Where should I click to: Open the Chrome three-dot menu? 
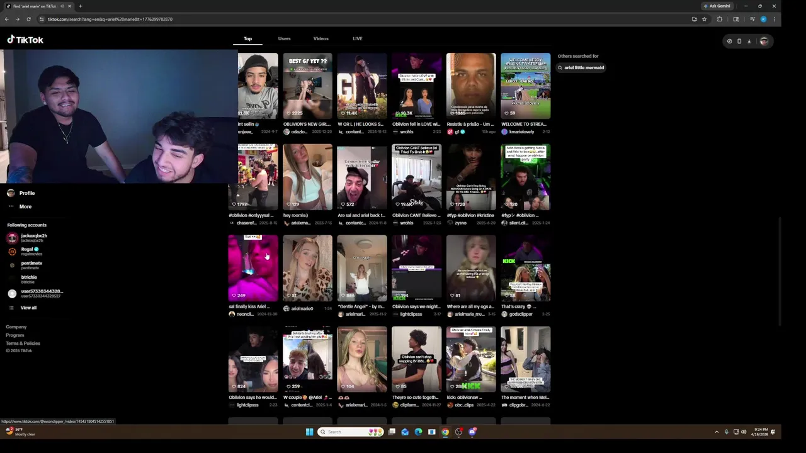[x=774, y=19]
